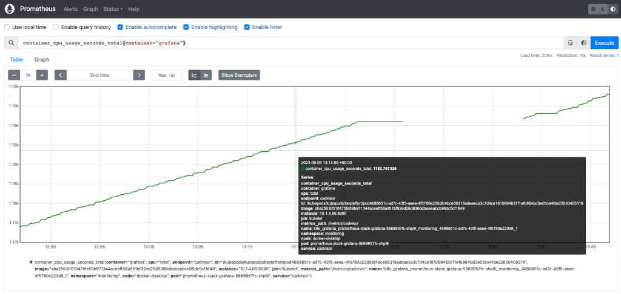The height and width of the screenshot is (294, 621).
Task: Uncheck Enable highlighting
Action: tap(186, 27)
